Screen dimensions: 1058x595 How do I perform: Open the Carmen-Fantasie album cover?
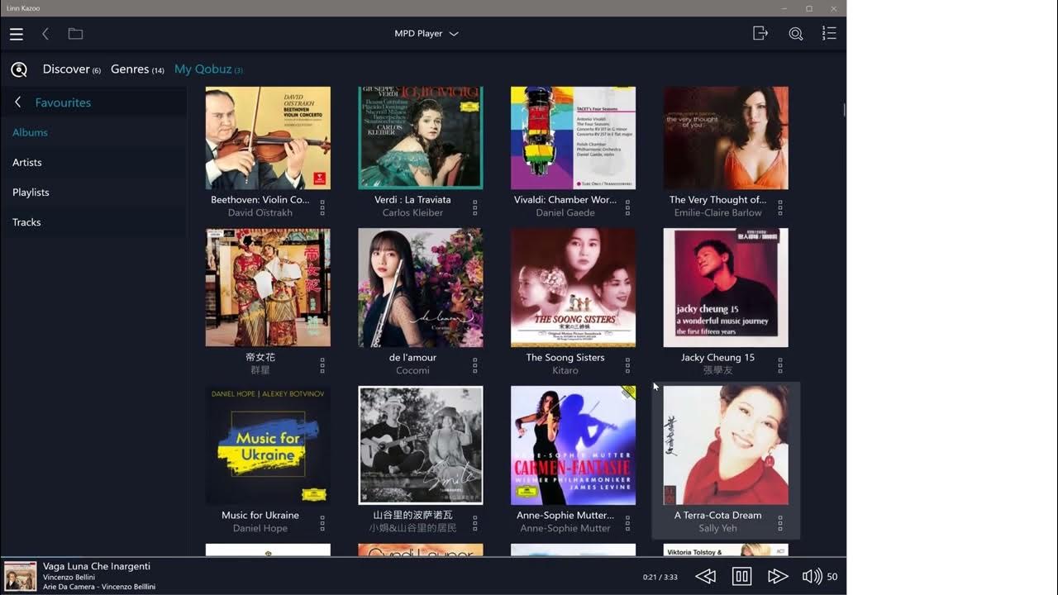[573, 445]
